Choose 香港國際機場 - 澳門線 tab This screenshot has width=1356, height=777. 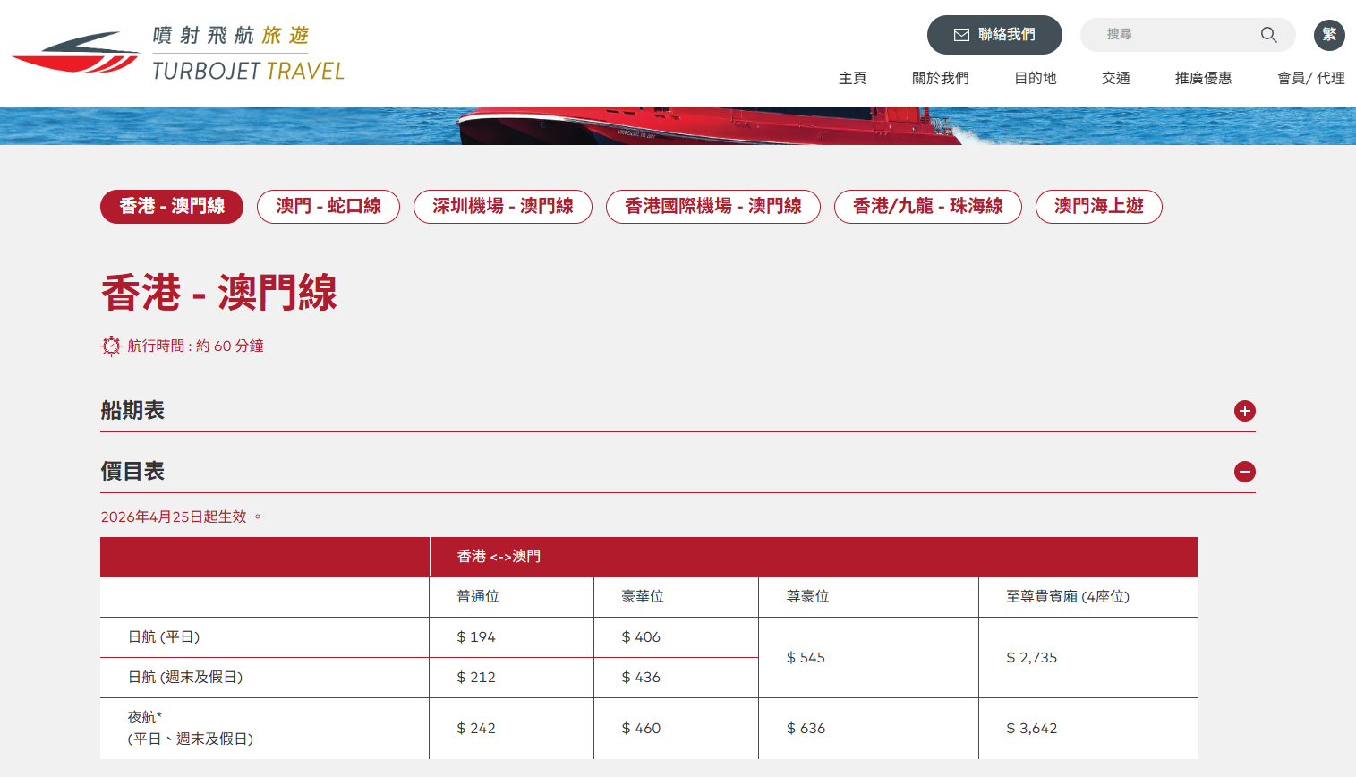713,207
